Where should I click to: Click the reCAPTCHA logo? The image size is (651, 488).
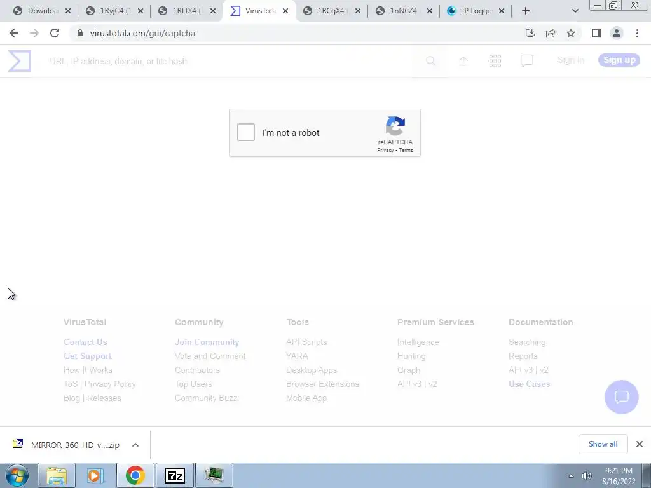(395, 126)
